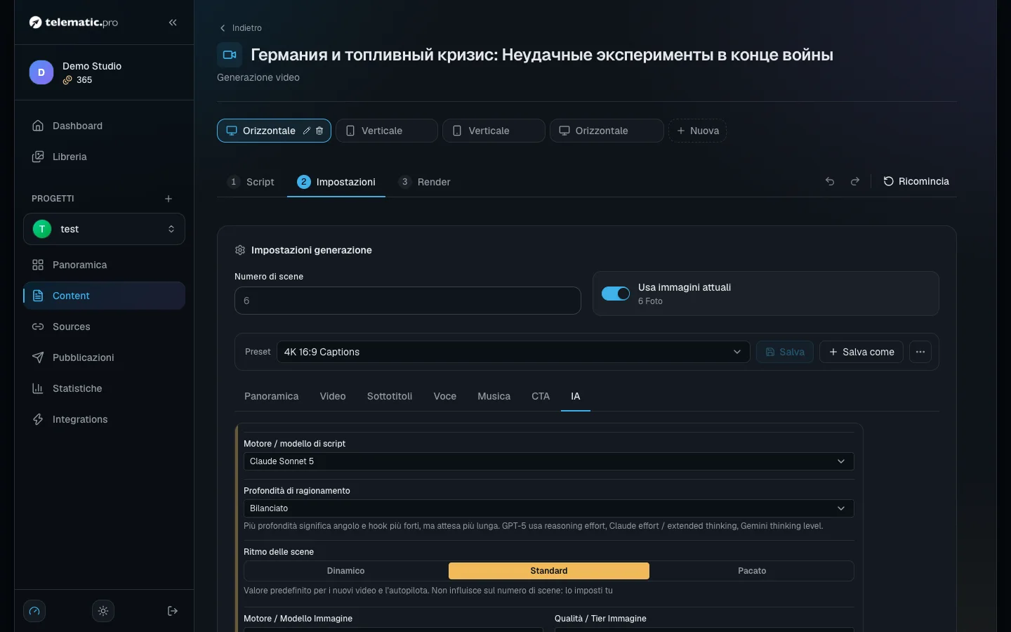Switch to the Voce tab
The height and width of the screenshot is (632, 1011).
445,396
